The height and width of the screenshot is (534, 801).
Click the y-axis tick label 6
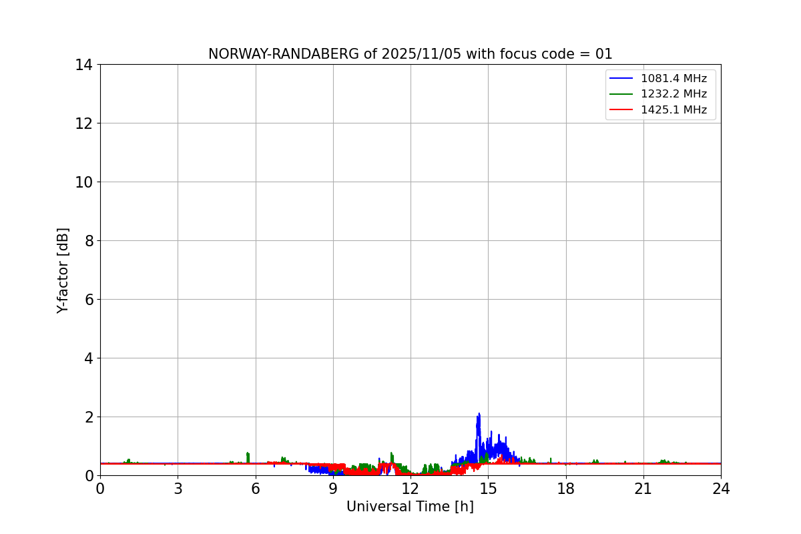tap(89, 300)
